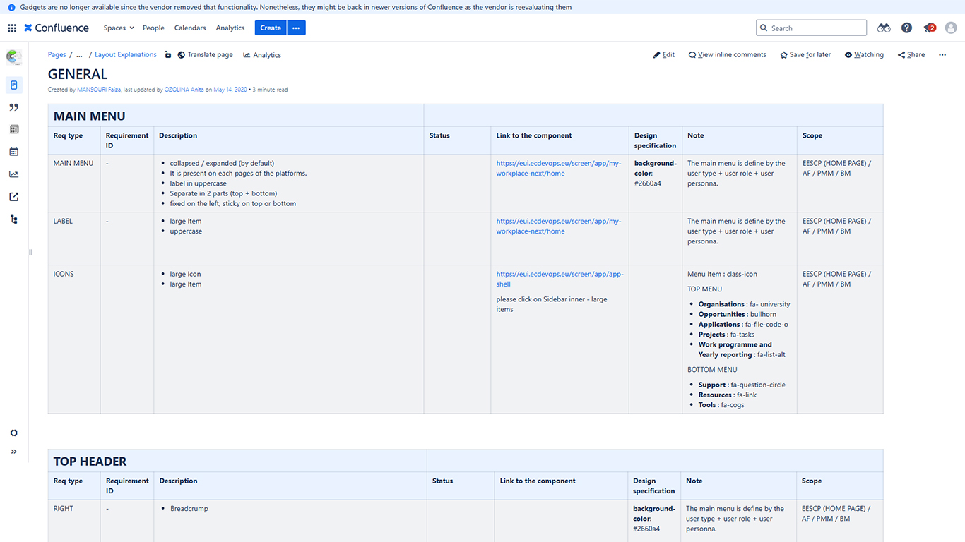Open the create more options ellipsis
The width and height of the screenshot is (965, 542).
296,28
